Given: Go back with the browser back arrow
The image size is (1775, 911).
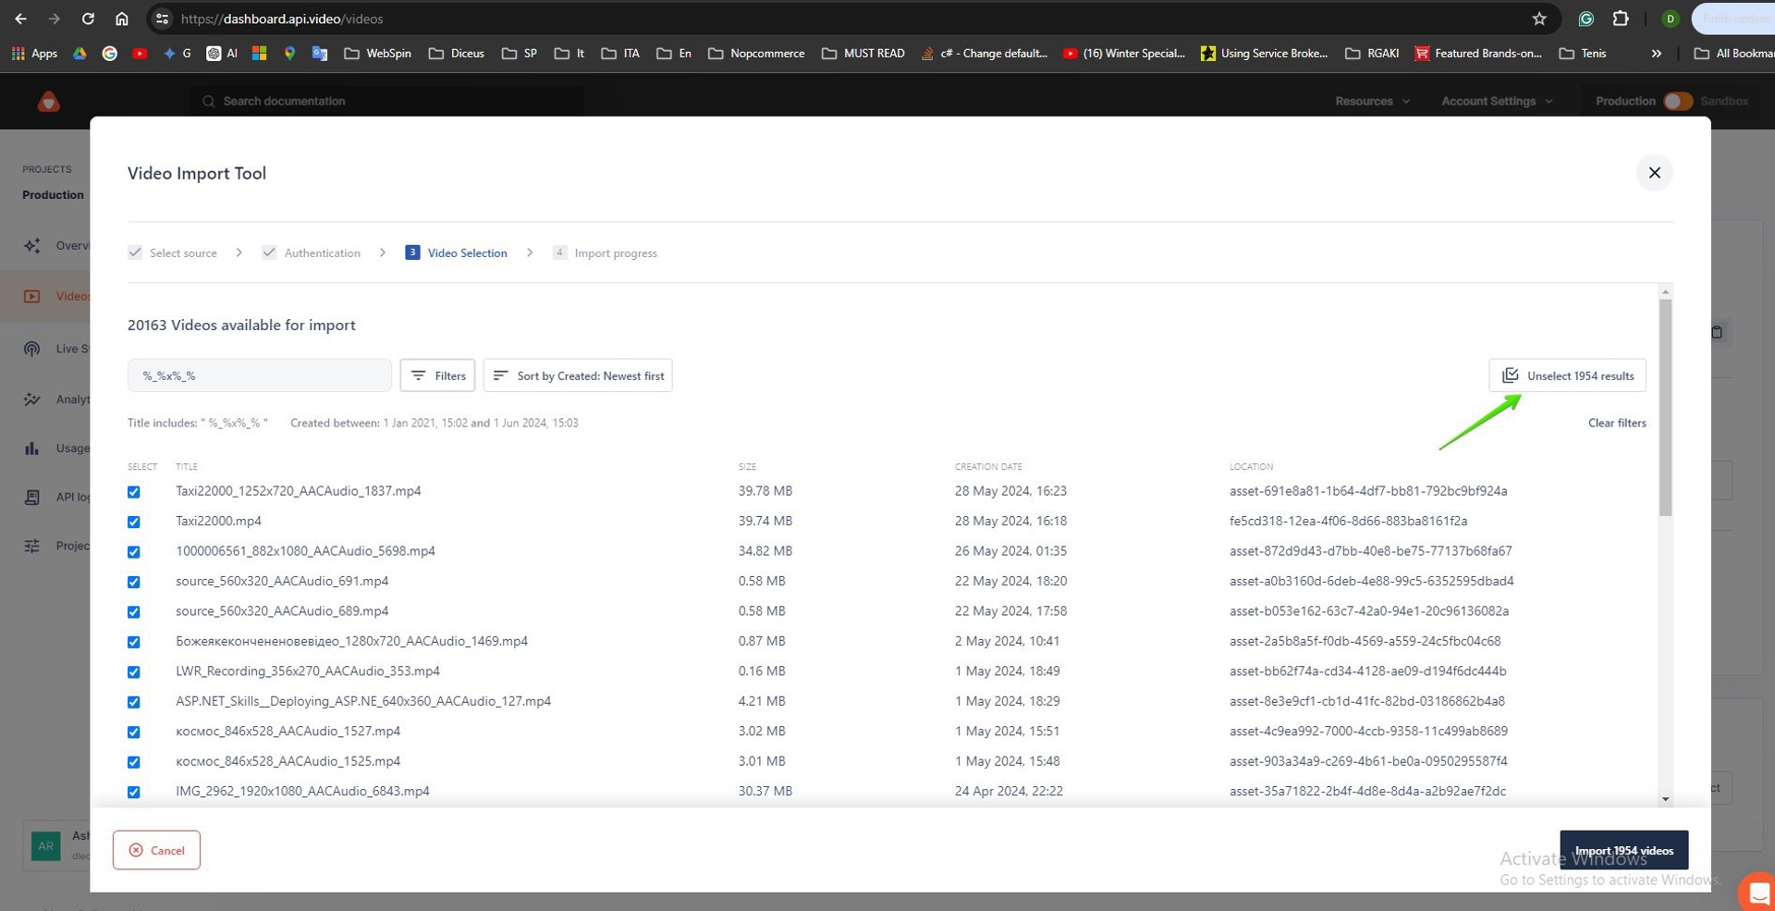Looking at the screenshot, I should (x=20, y=18).
